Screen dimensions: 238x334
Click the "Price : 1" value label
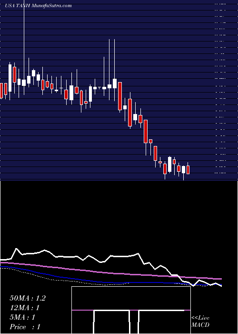[x=25, y=327]
